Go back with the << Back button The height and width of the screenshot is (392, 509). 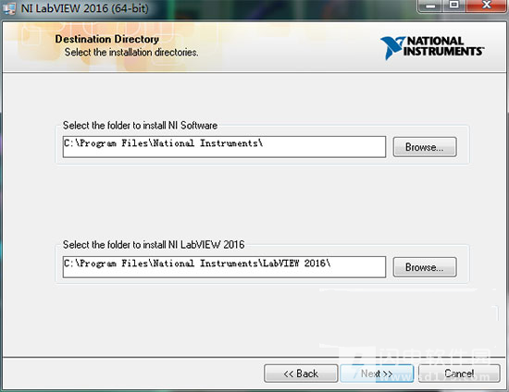point(301,374)
